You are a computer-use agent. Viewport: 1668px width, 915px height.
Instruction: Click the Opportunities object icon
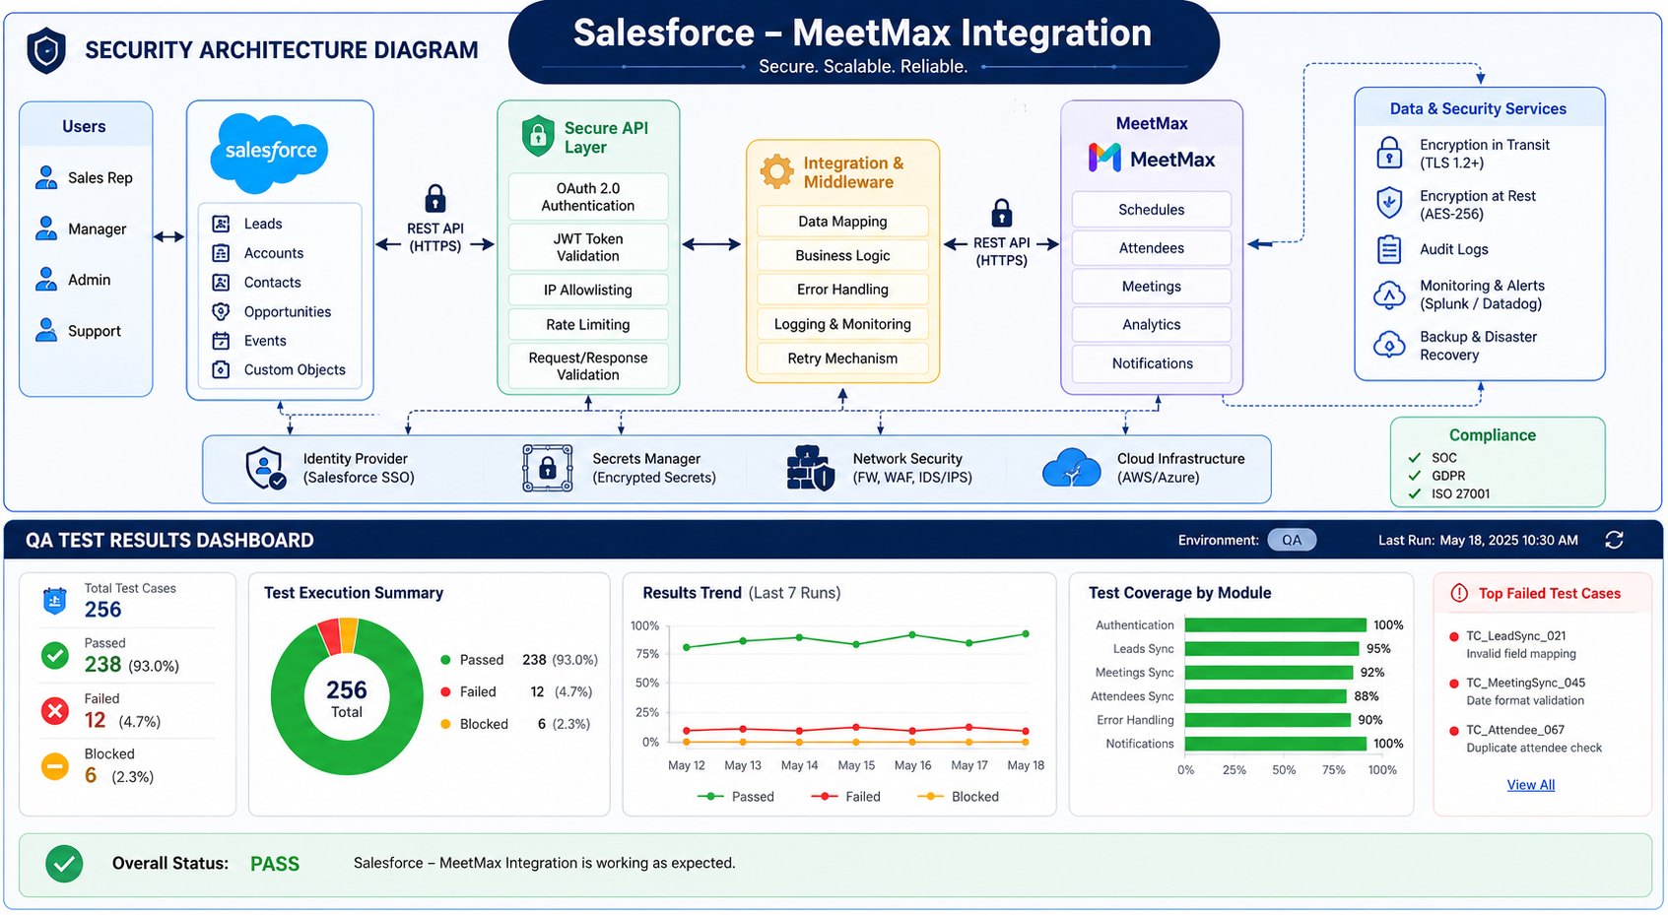tap(222, 311)
